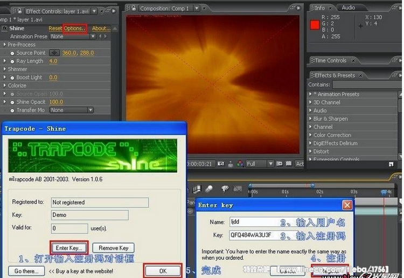
Task: Close the Time Controls tab x
Action: point(353,60)
